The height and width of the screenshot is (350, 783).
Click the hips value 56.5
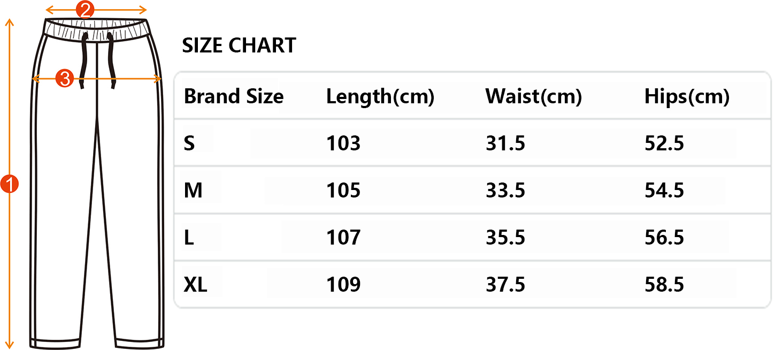(x=664, y=238)
